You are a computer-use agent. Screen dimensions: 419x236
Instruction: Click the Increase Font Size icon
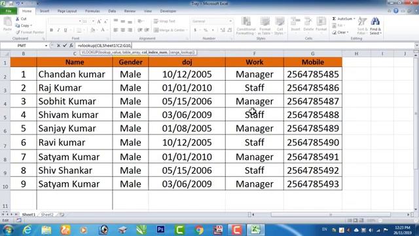(99, 22)
